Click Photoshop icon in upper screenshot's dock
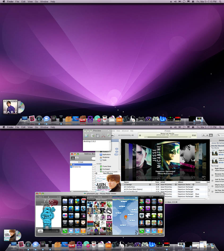The image size is (224, 251). (x=75, y=119)
